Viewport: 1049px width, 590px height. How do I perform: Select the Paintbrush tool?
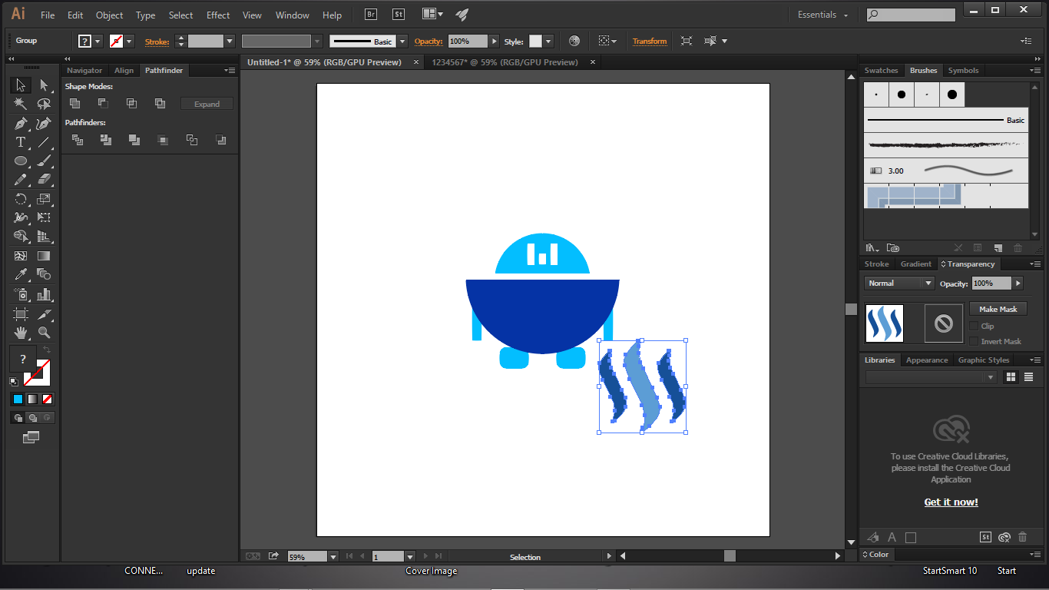(45, 161)
